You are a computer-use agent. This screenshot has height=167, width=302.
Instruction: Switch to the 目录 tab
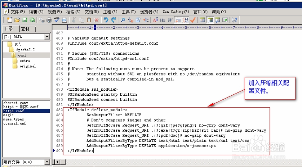coord(9,29)
